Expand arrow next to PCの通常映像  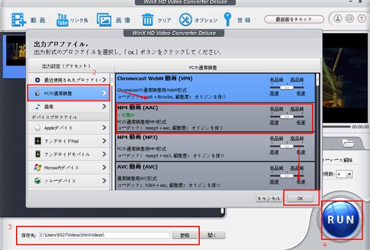(x=104, y=93)
